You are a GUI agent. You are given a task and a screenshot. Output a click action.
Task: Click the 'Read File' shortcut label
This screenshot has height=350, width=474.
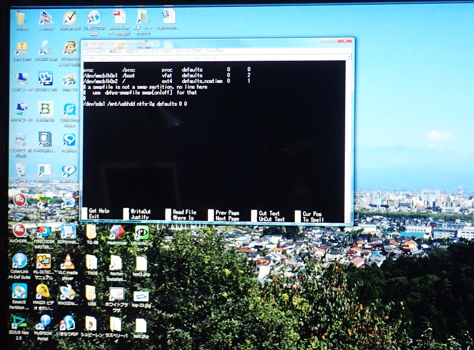pos(185,212)
